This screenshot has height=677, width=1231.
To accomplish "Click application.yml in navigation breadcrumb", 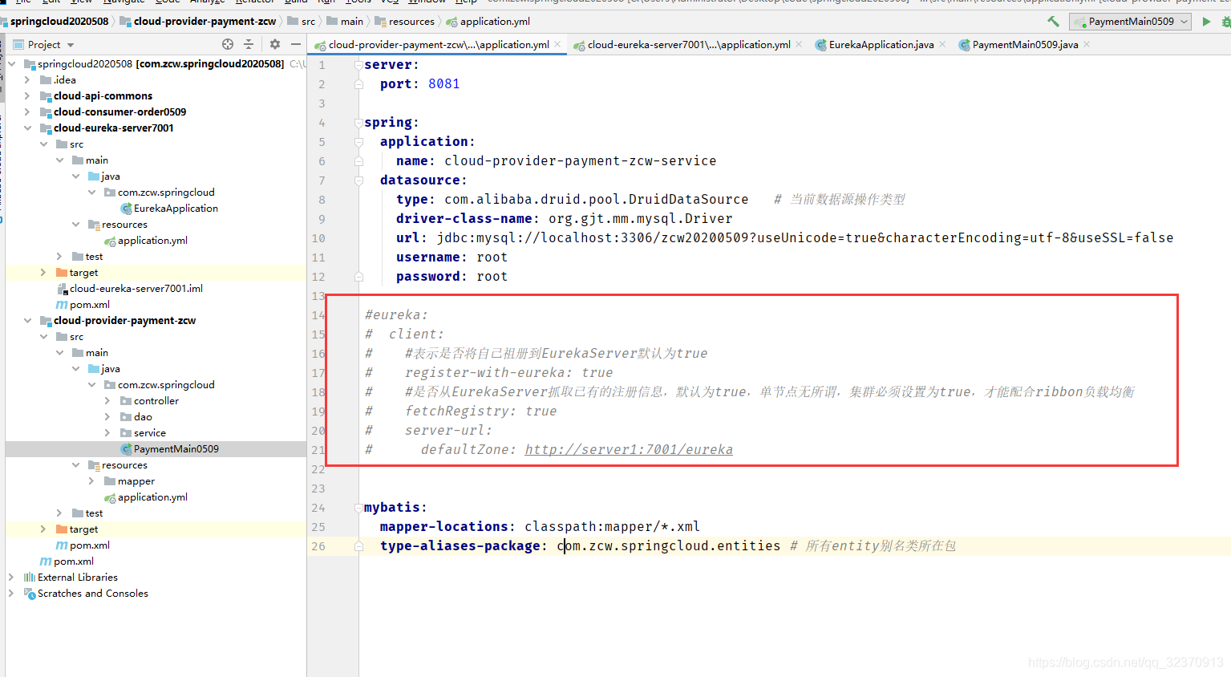I will (495, 22).
